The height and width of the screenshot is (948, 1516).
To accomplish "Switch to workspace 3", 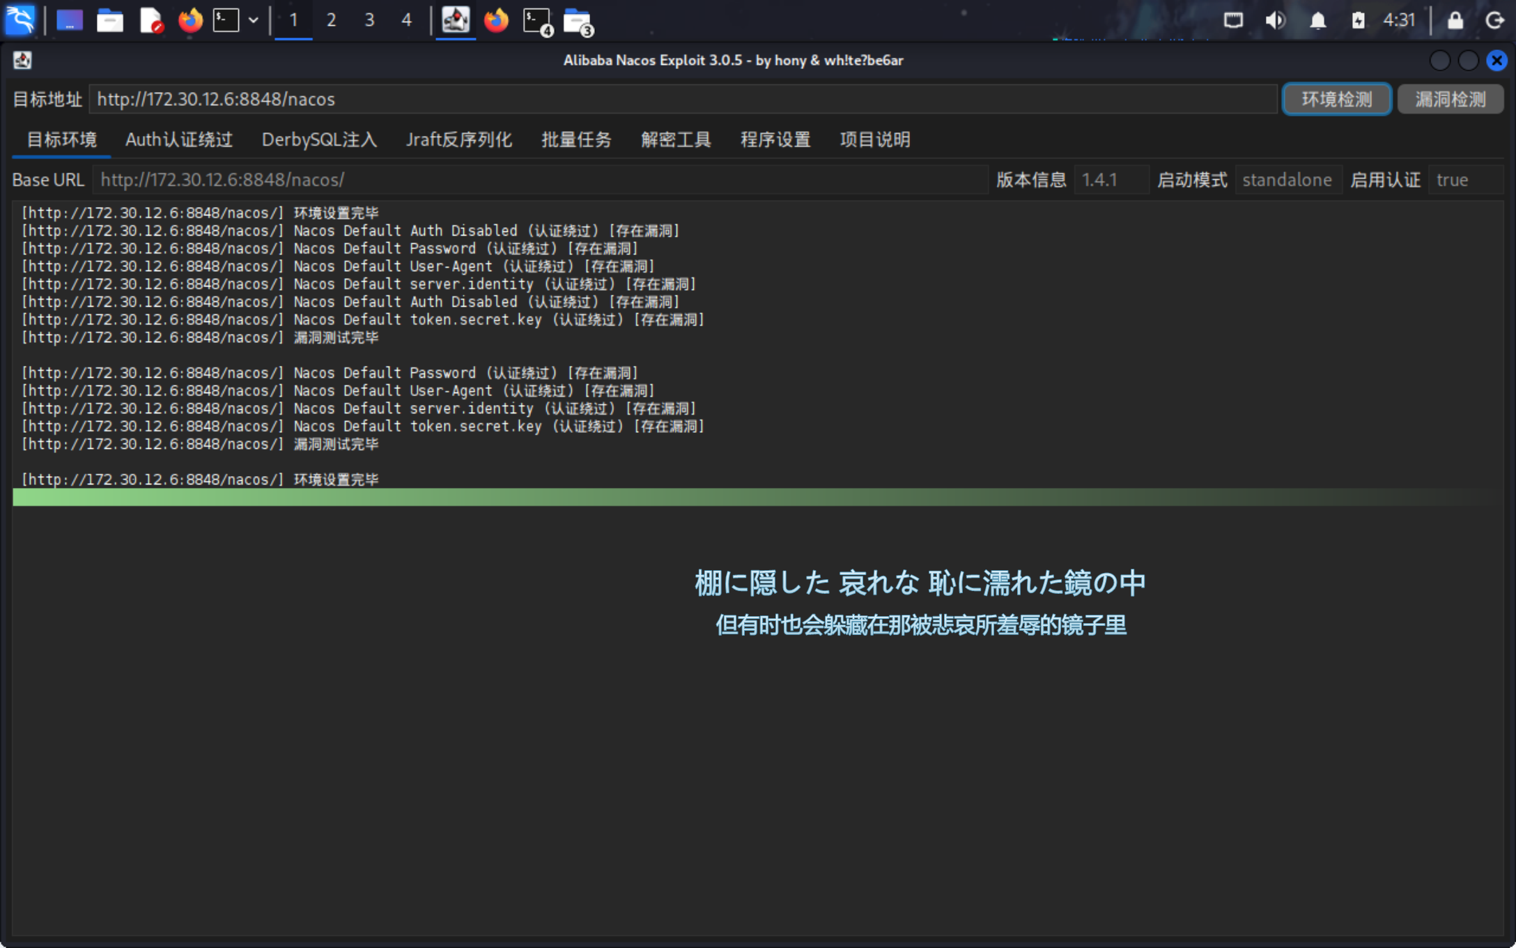I will point(369,21).
